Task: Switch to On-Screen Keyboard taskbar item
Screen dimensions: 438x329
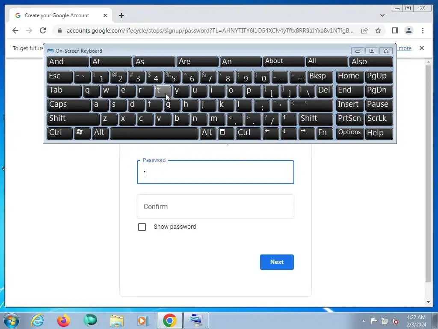Action: (195, 320)
